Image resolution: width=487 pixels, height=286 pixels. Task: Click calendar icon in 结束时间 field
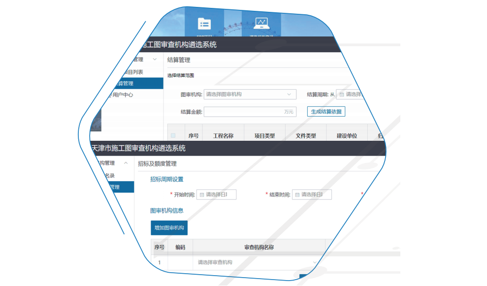[297, 195]
